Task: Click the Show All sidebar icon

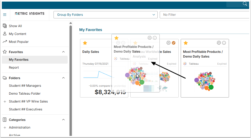Action: (4, 26)
